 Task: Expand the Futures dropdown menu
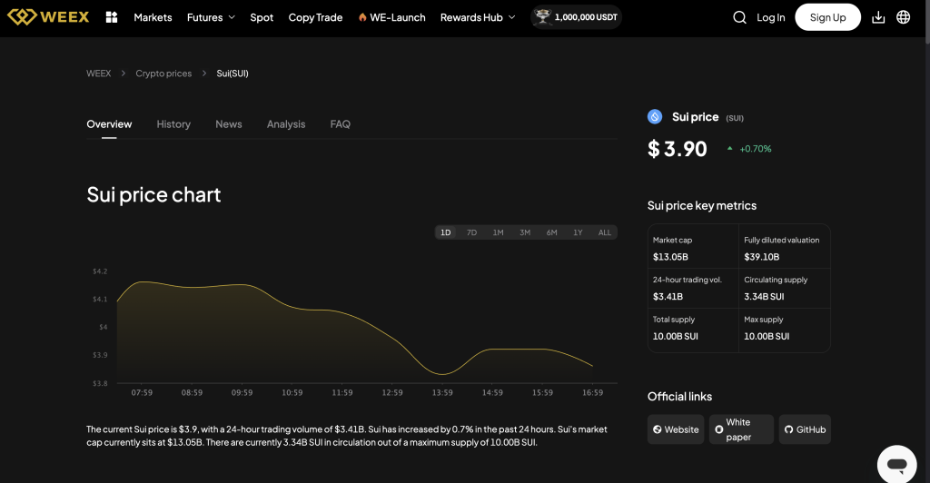[x=211, y=17]
